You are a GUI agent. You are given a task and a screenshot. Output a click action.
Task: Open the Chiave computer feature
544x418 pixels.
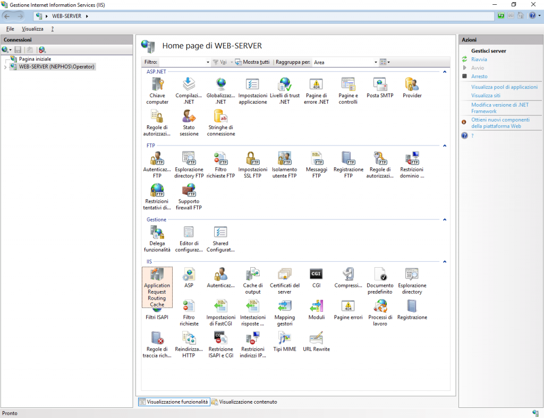(157, 91)
